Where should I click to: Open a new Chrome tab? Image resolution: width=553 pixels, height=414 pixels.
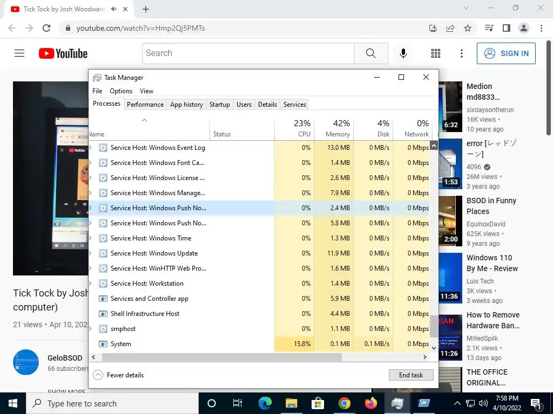tap(146, 9)
